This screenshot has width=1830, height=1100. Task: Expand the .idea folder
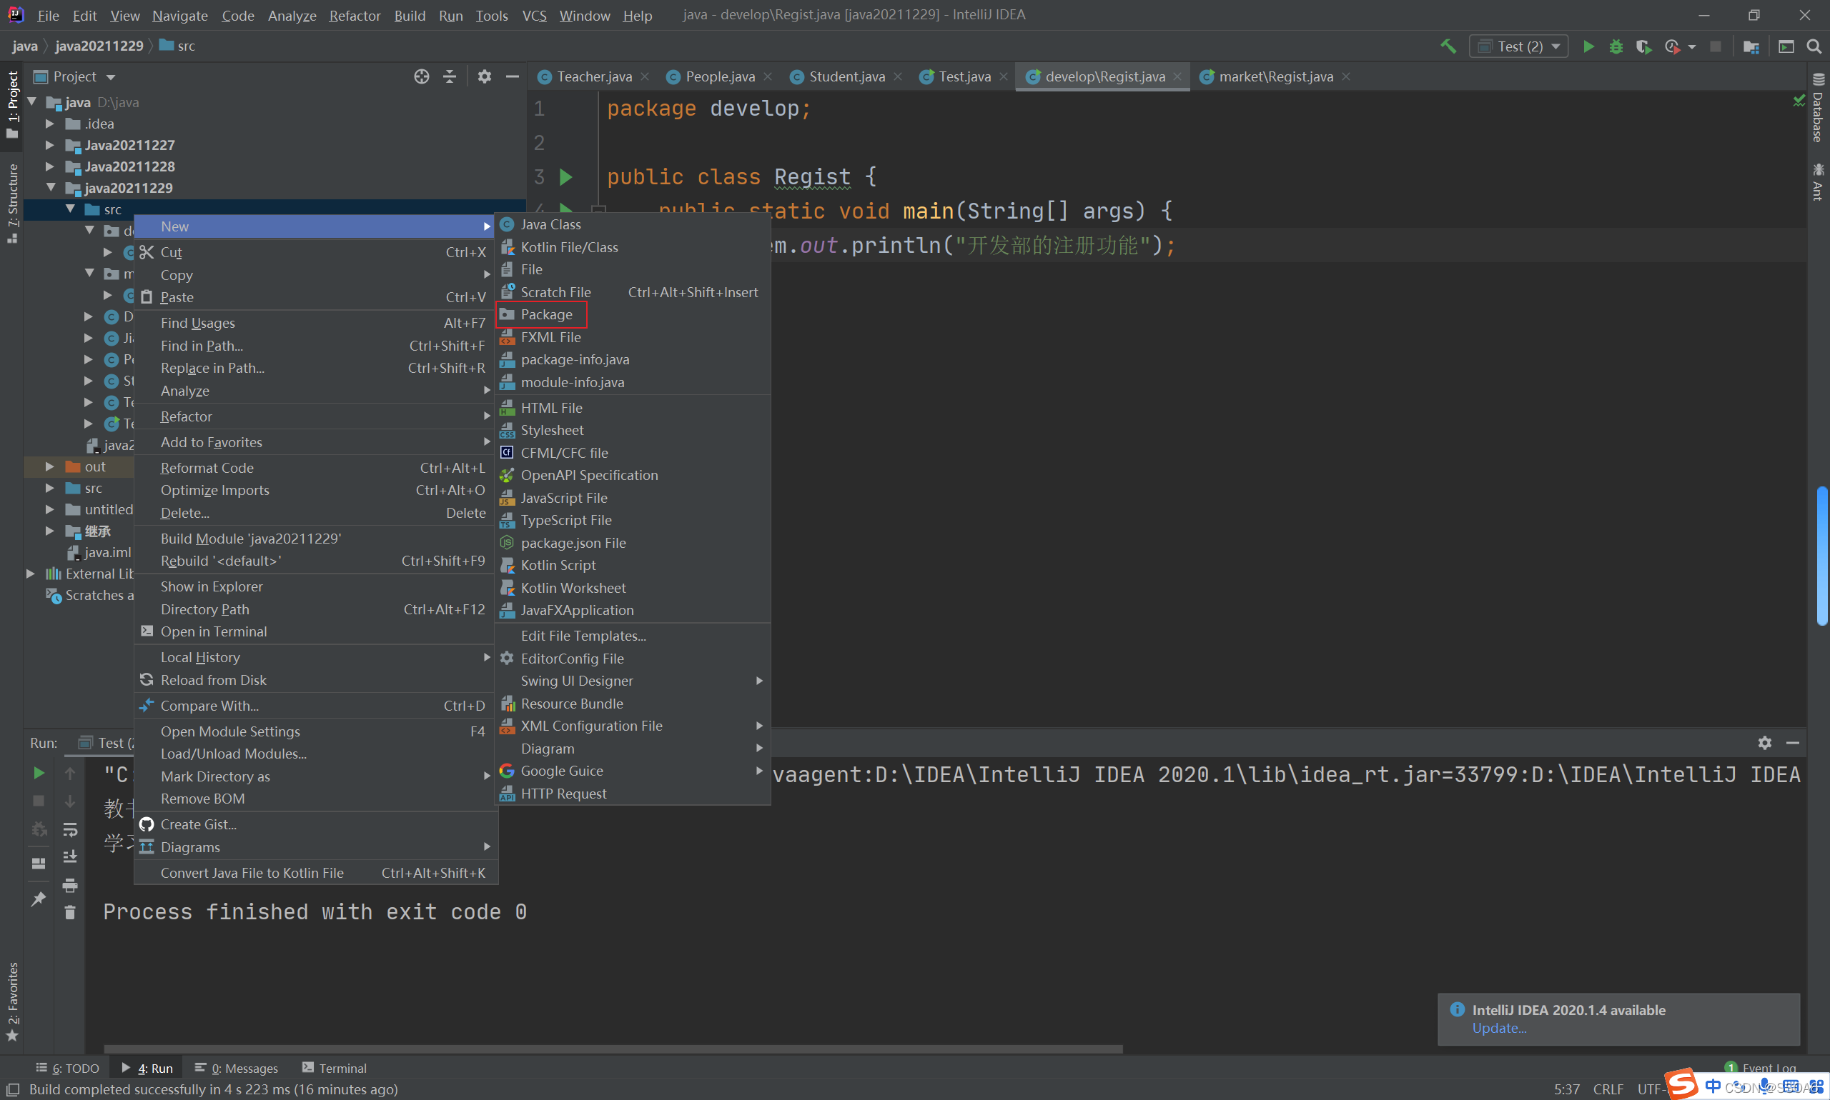[50, 124]
